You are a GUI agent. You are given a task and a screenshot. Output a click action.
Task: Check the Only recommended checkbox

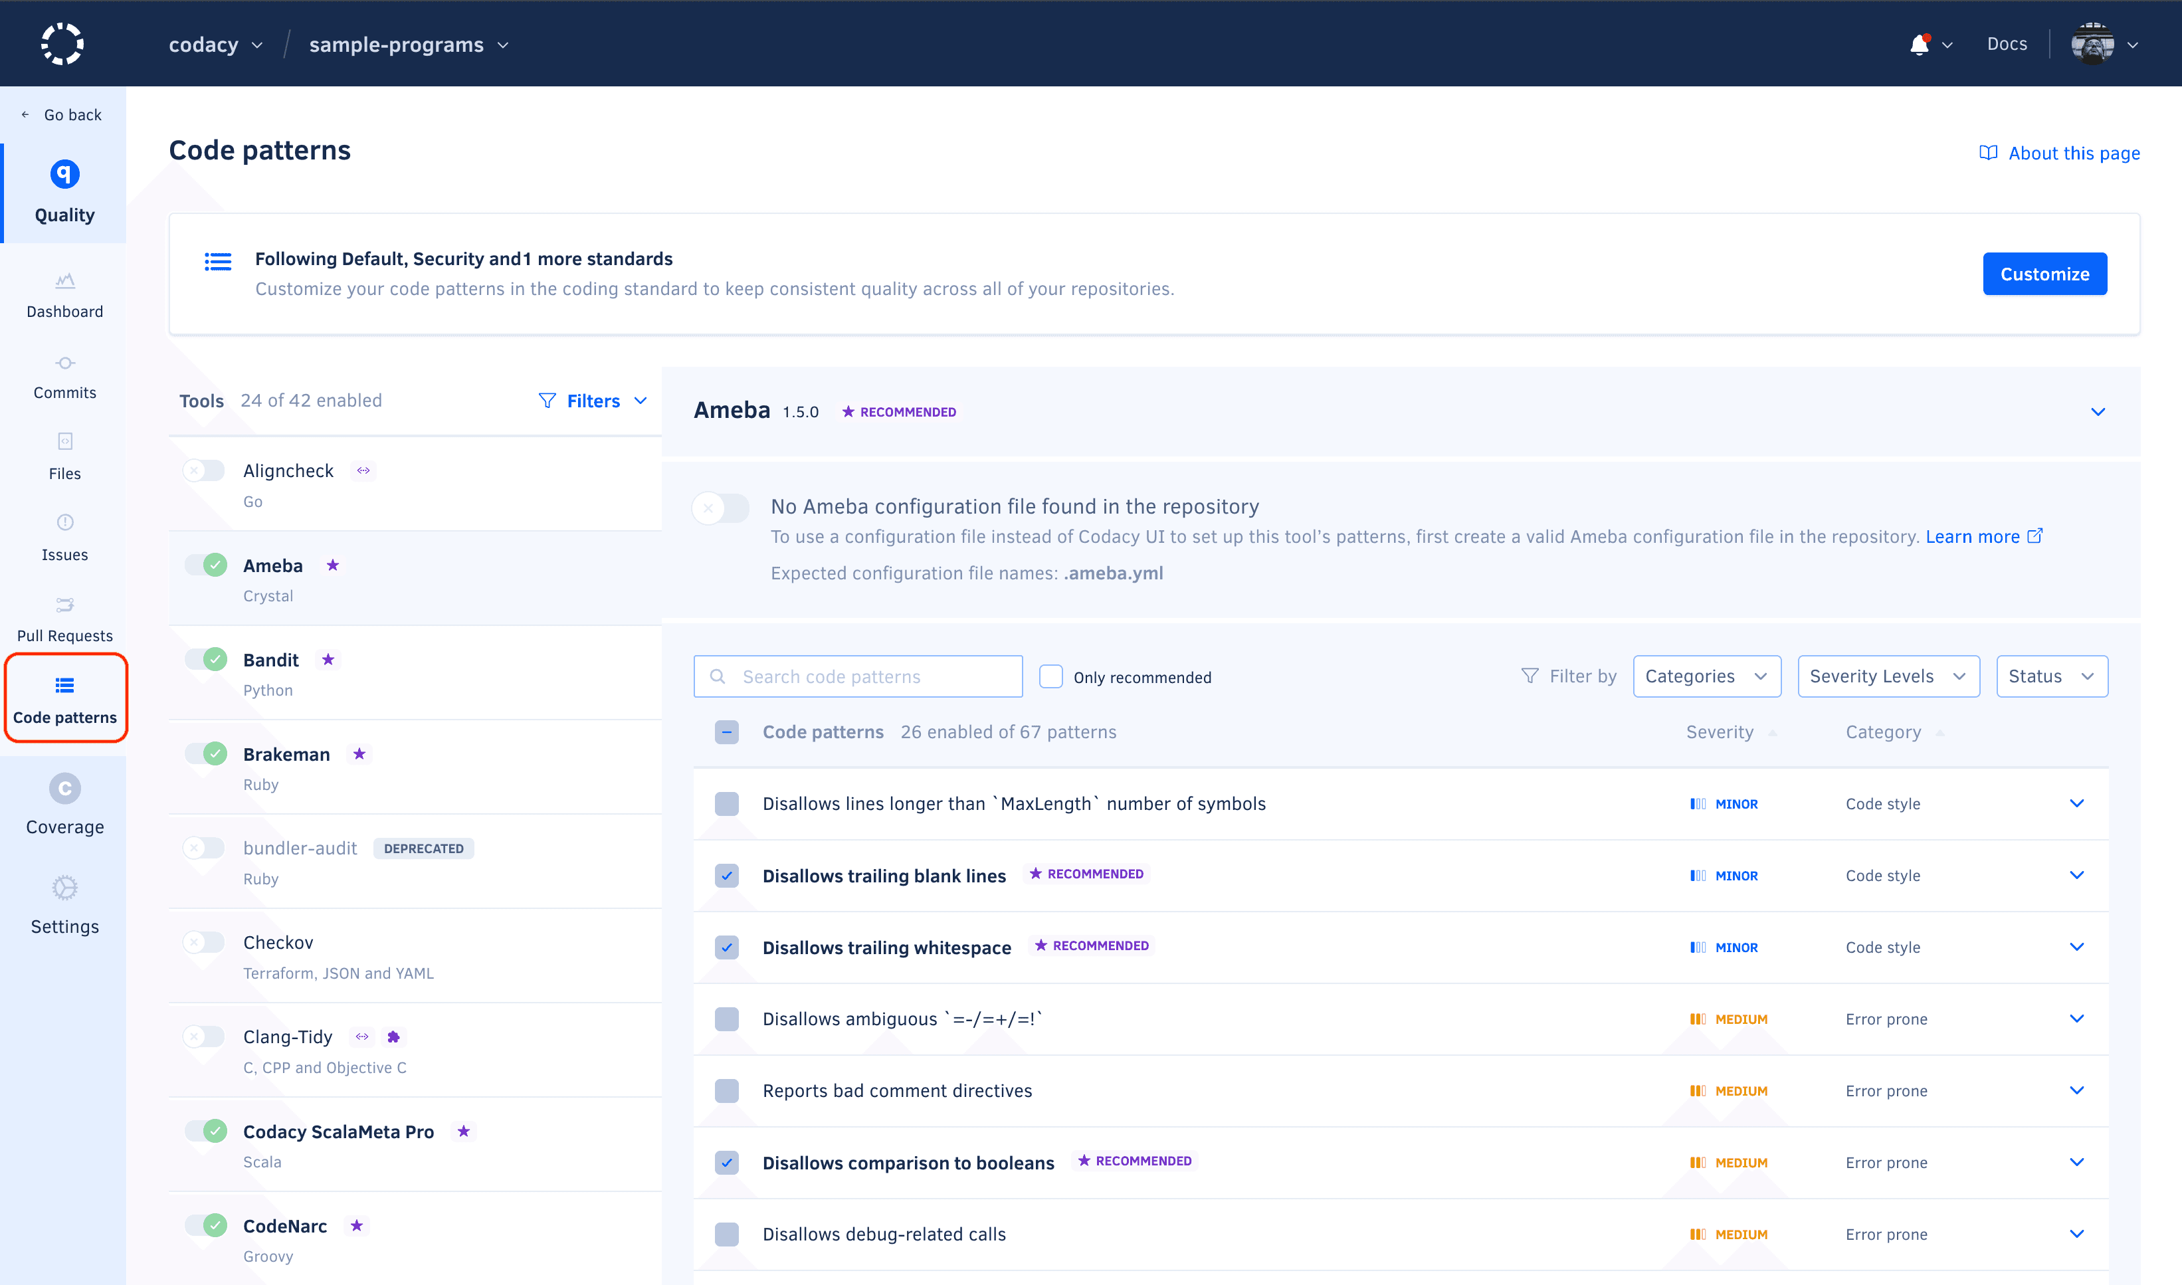click(1050, 676)
